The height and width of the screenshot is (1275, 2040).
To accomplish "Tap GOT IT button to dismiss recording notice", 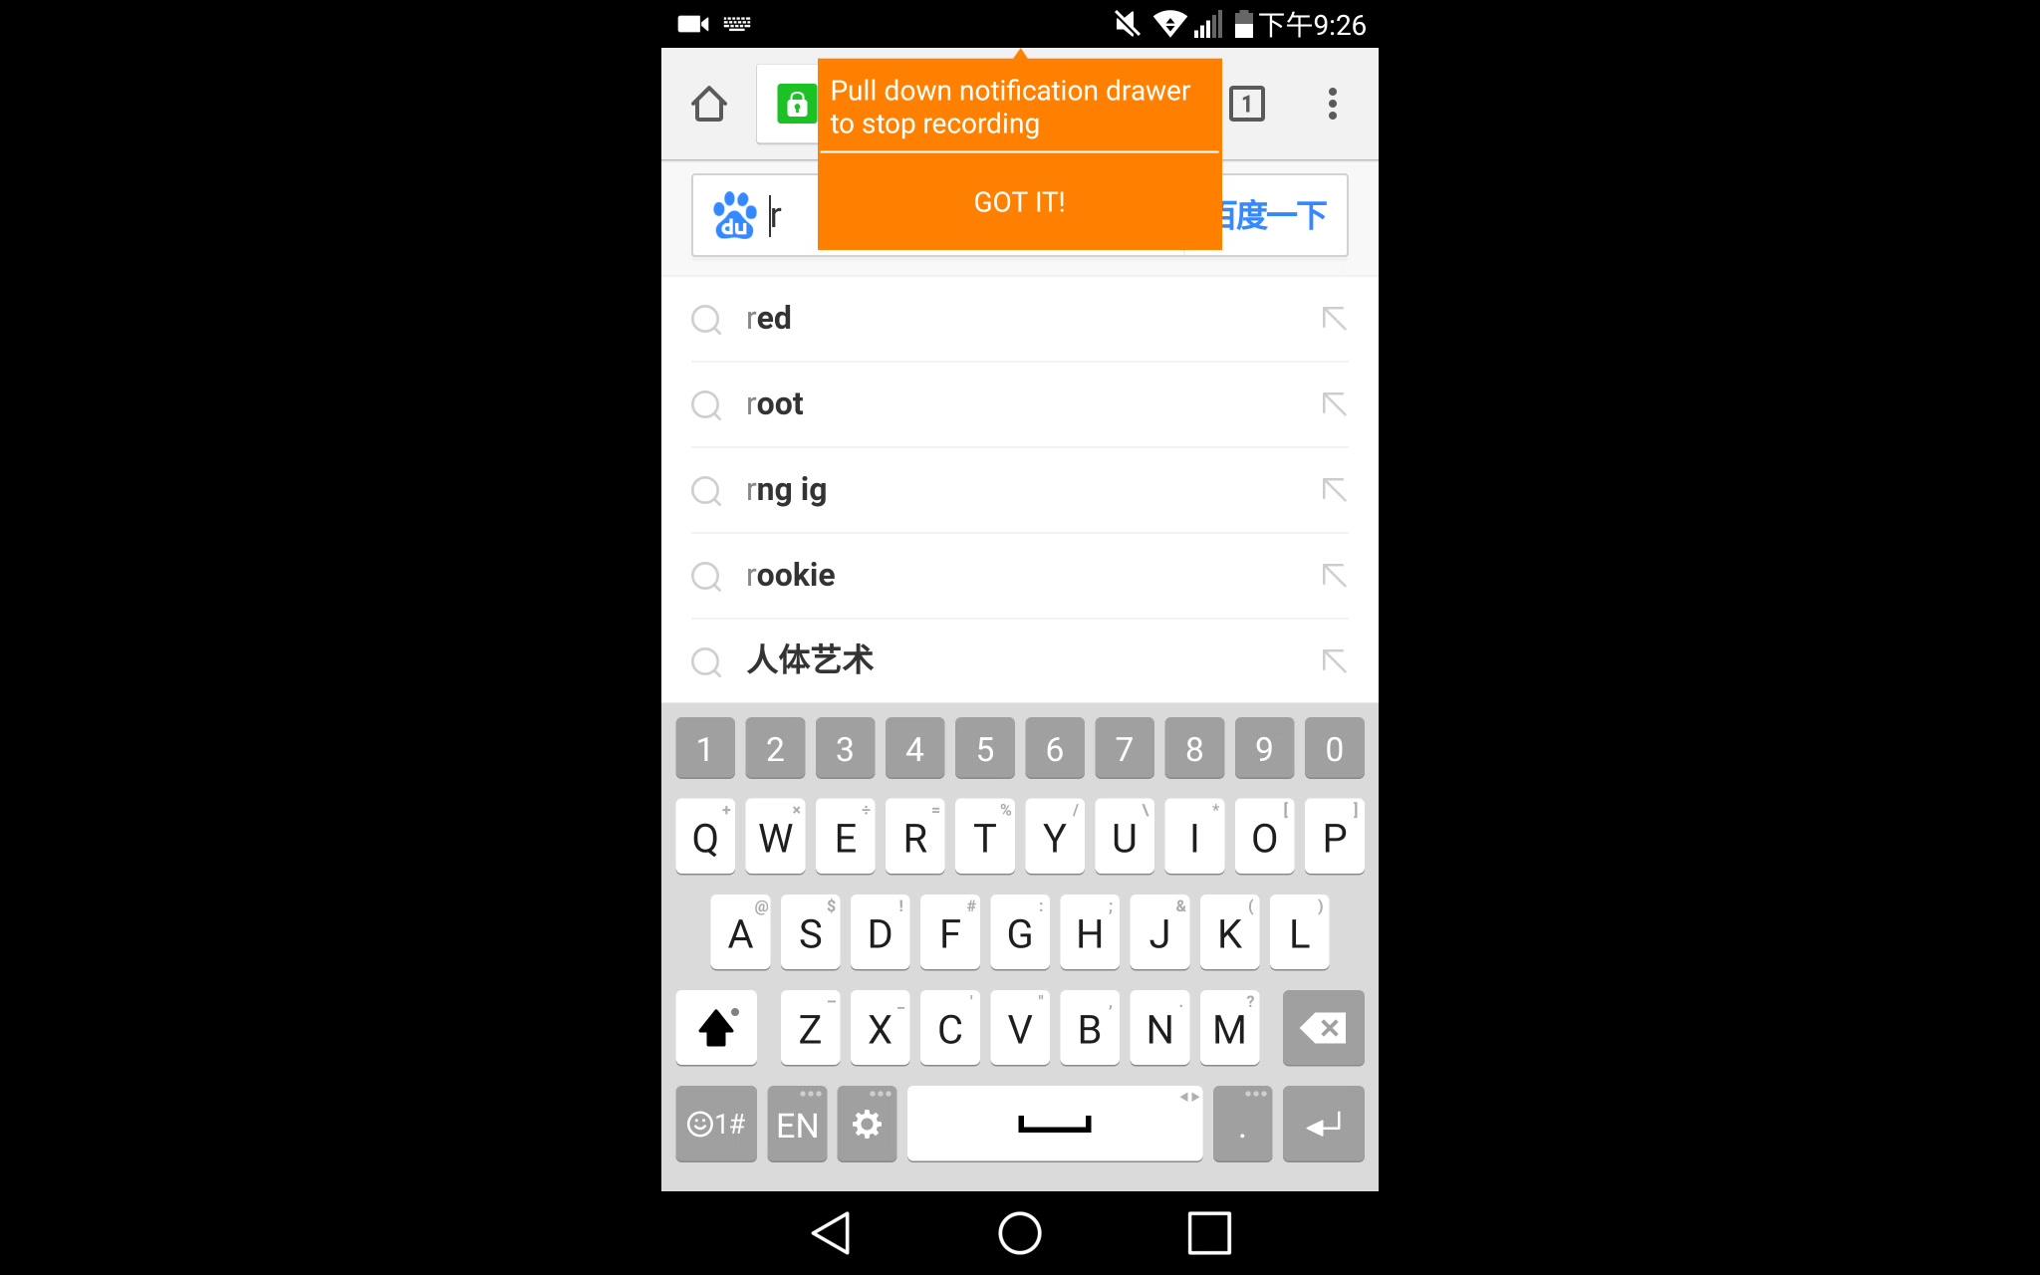I will (x=1019, y=201).
